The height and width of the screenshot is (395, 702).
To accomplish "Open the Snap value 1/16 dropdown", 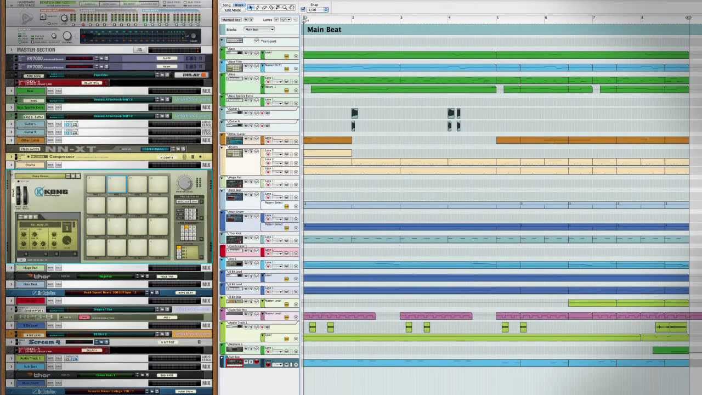I will pyautogui.click(x=318, y=9).
